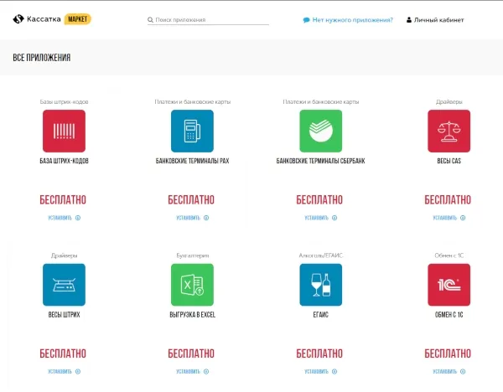Click Бесплатно price under Весы CAS
This screenshot has width=503, height=392.
point(448,199)
